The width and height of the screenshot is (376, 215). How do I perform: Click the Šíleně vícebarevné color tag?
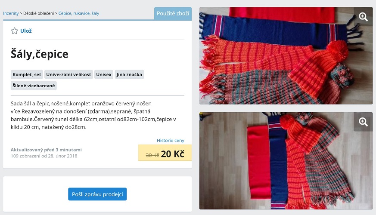[34, 86]
